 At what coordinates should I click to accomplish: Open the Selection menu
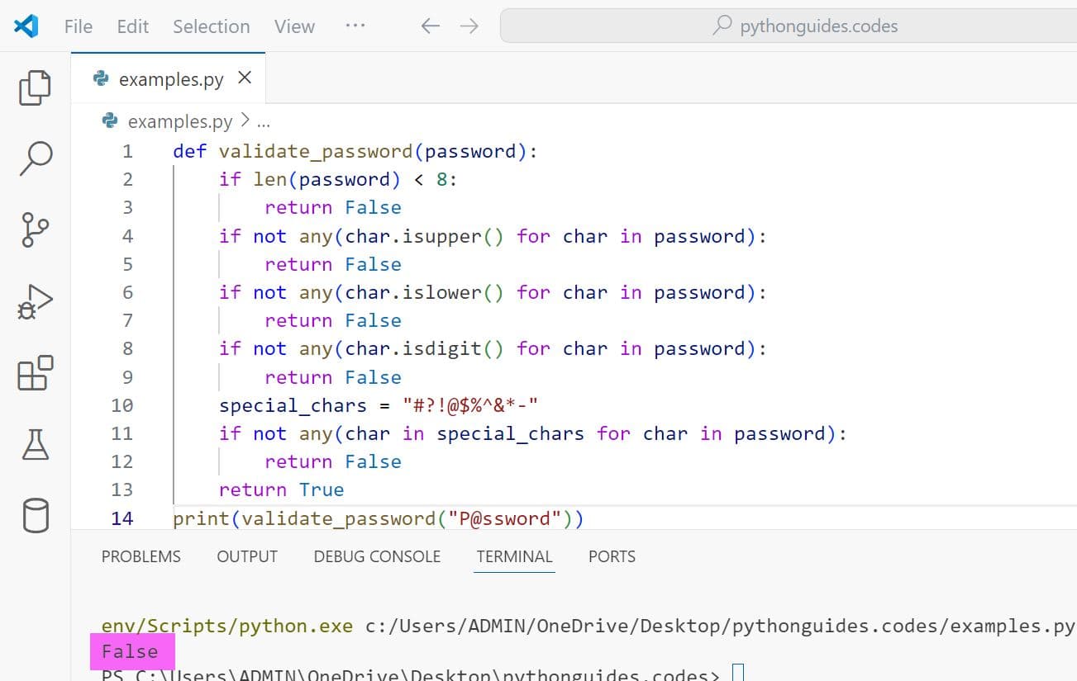[211, 26]
